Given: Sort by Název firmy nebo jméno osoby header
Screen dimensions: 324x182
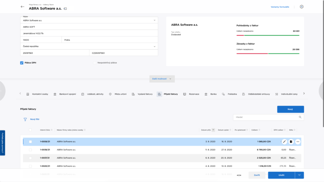Looking at the screenshot, I should pos(70,130).
